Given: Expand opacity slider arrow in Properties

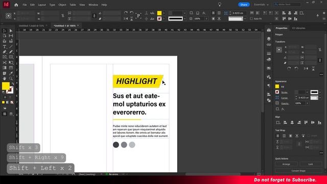Looking at the screenshot, I should [x=307, y=103].
